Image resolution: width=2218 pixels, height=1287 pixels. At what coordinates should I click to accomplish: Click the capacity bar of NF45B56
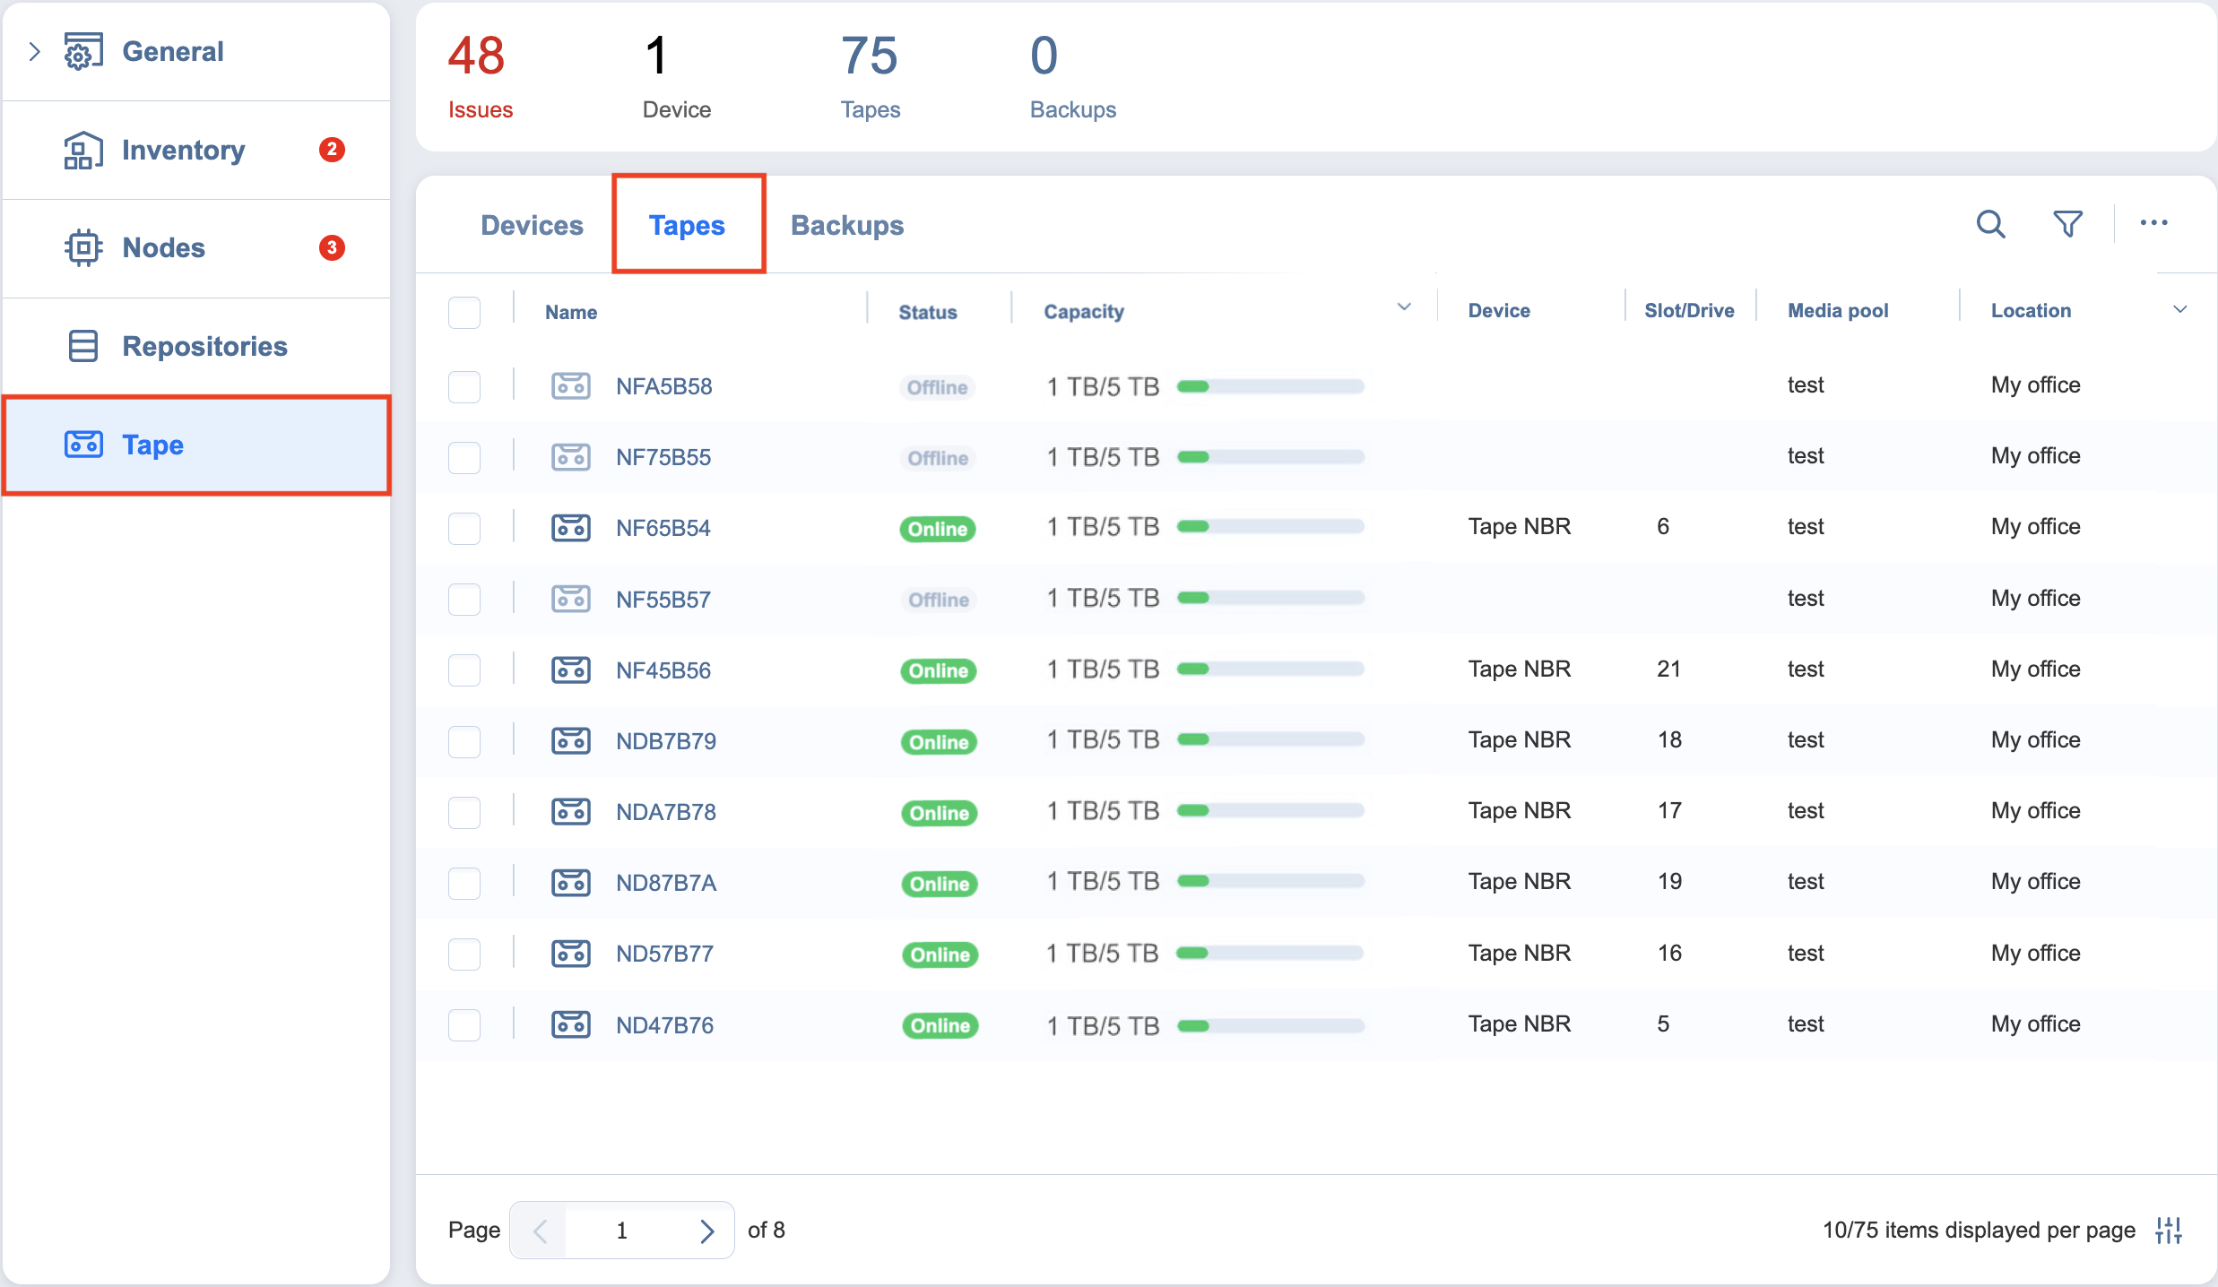pyautogui.click(x=1270, y=669)
